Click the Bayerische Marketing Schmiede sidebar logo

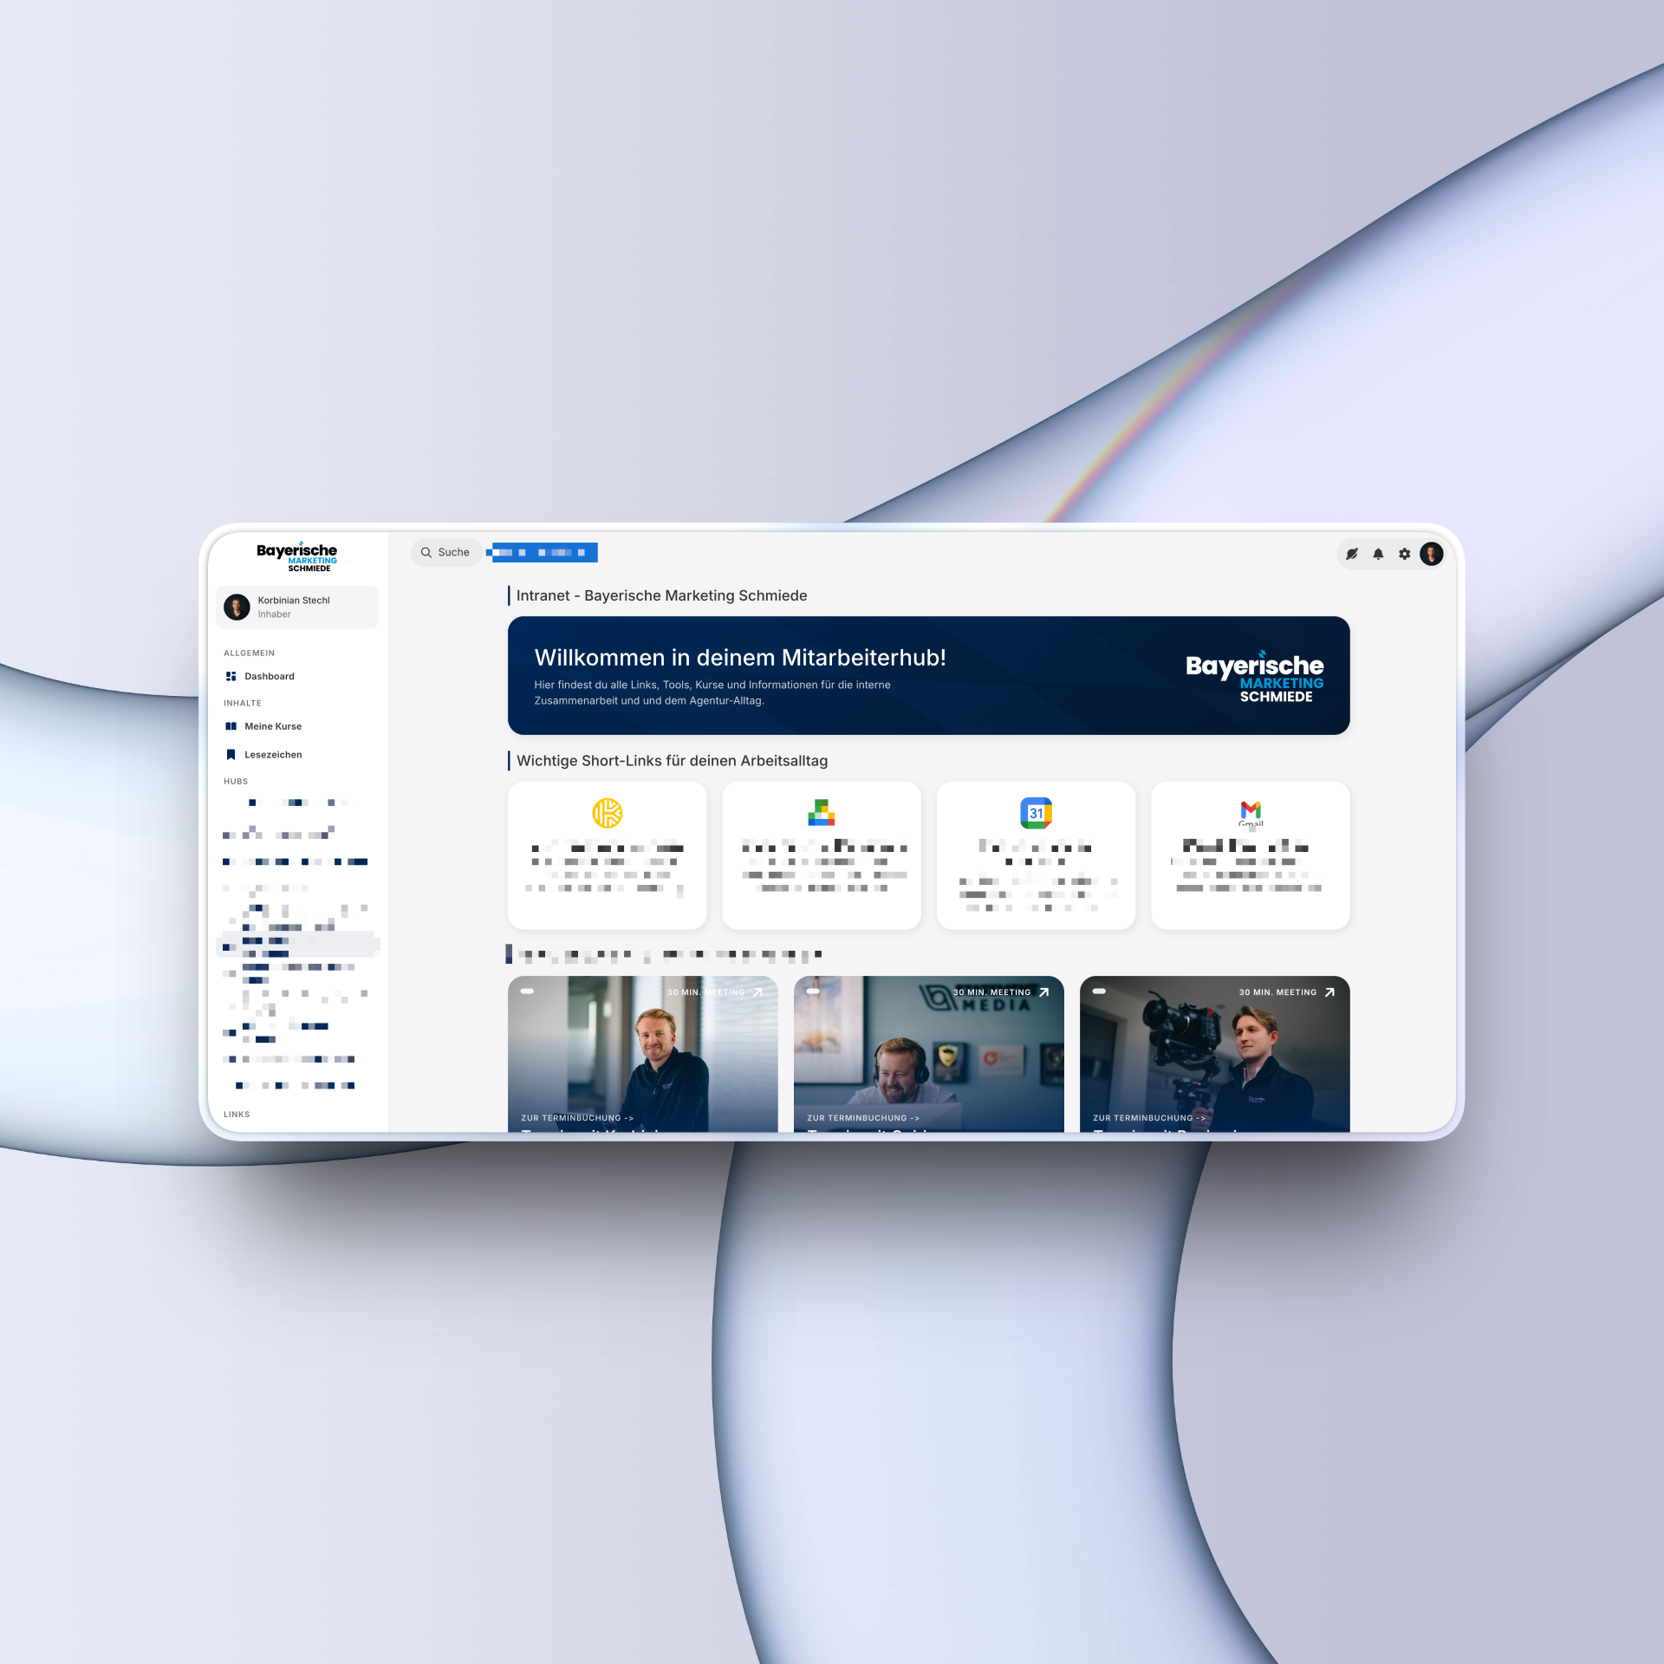coord(297,556)
